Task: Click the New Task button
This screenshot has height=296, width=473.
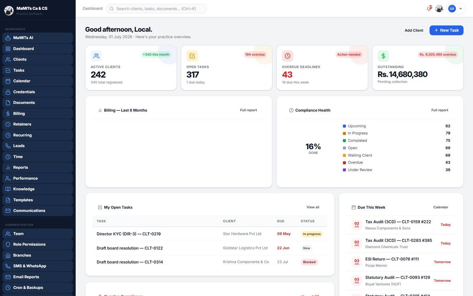Action: point(446,30)
